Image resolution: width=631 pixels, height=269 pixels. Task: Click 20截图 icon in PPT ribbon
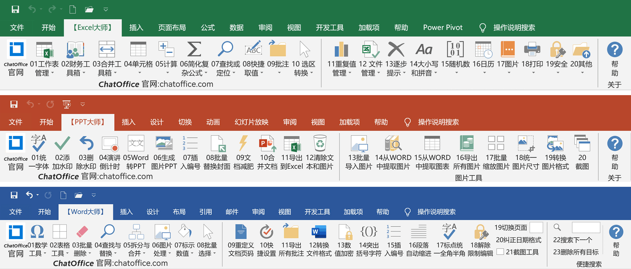point(582,143)
